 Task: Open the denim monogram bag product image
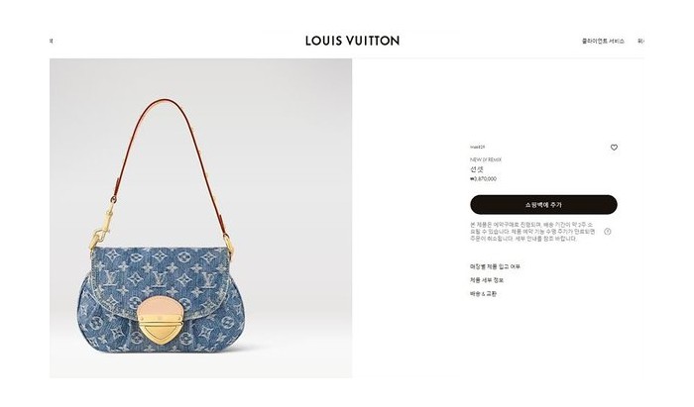coord(201,218)
